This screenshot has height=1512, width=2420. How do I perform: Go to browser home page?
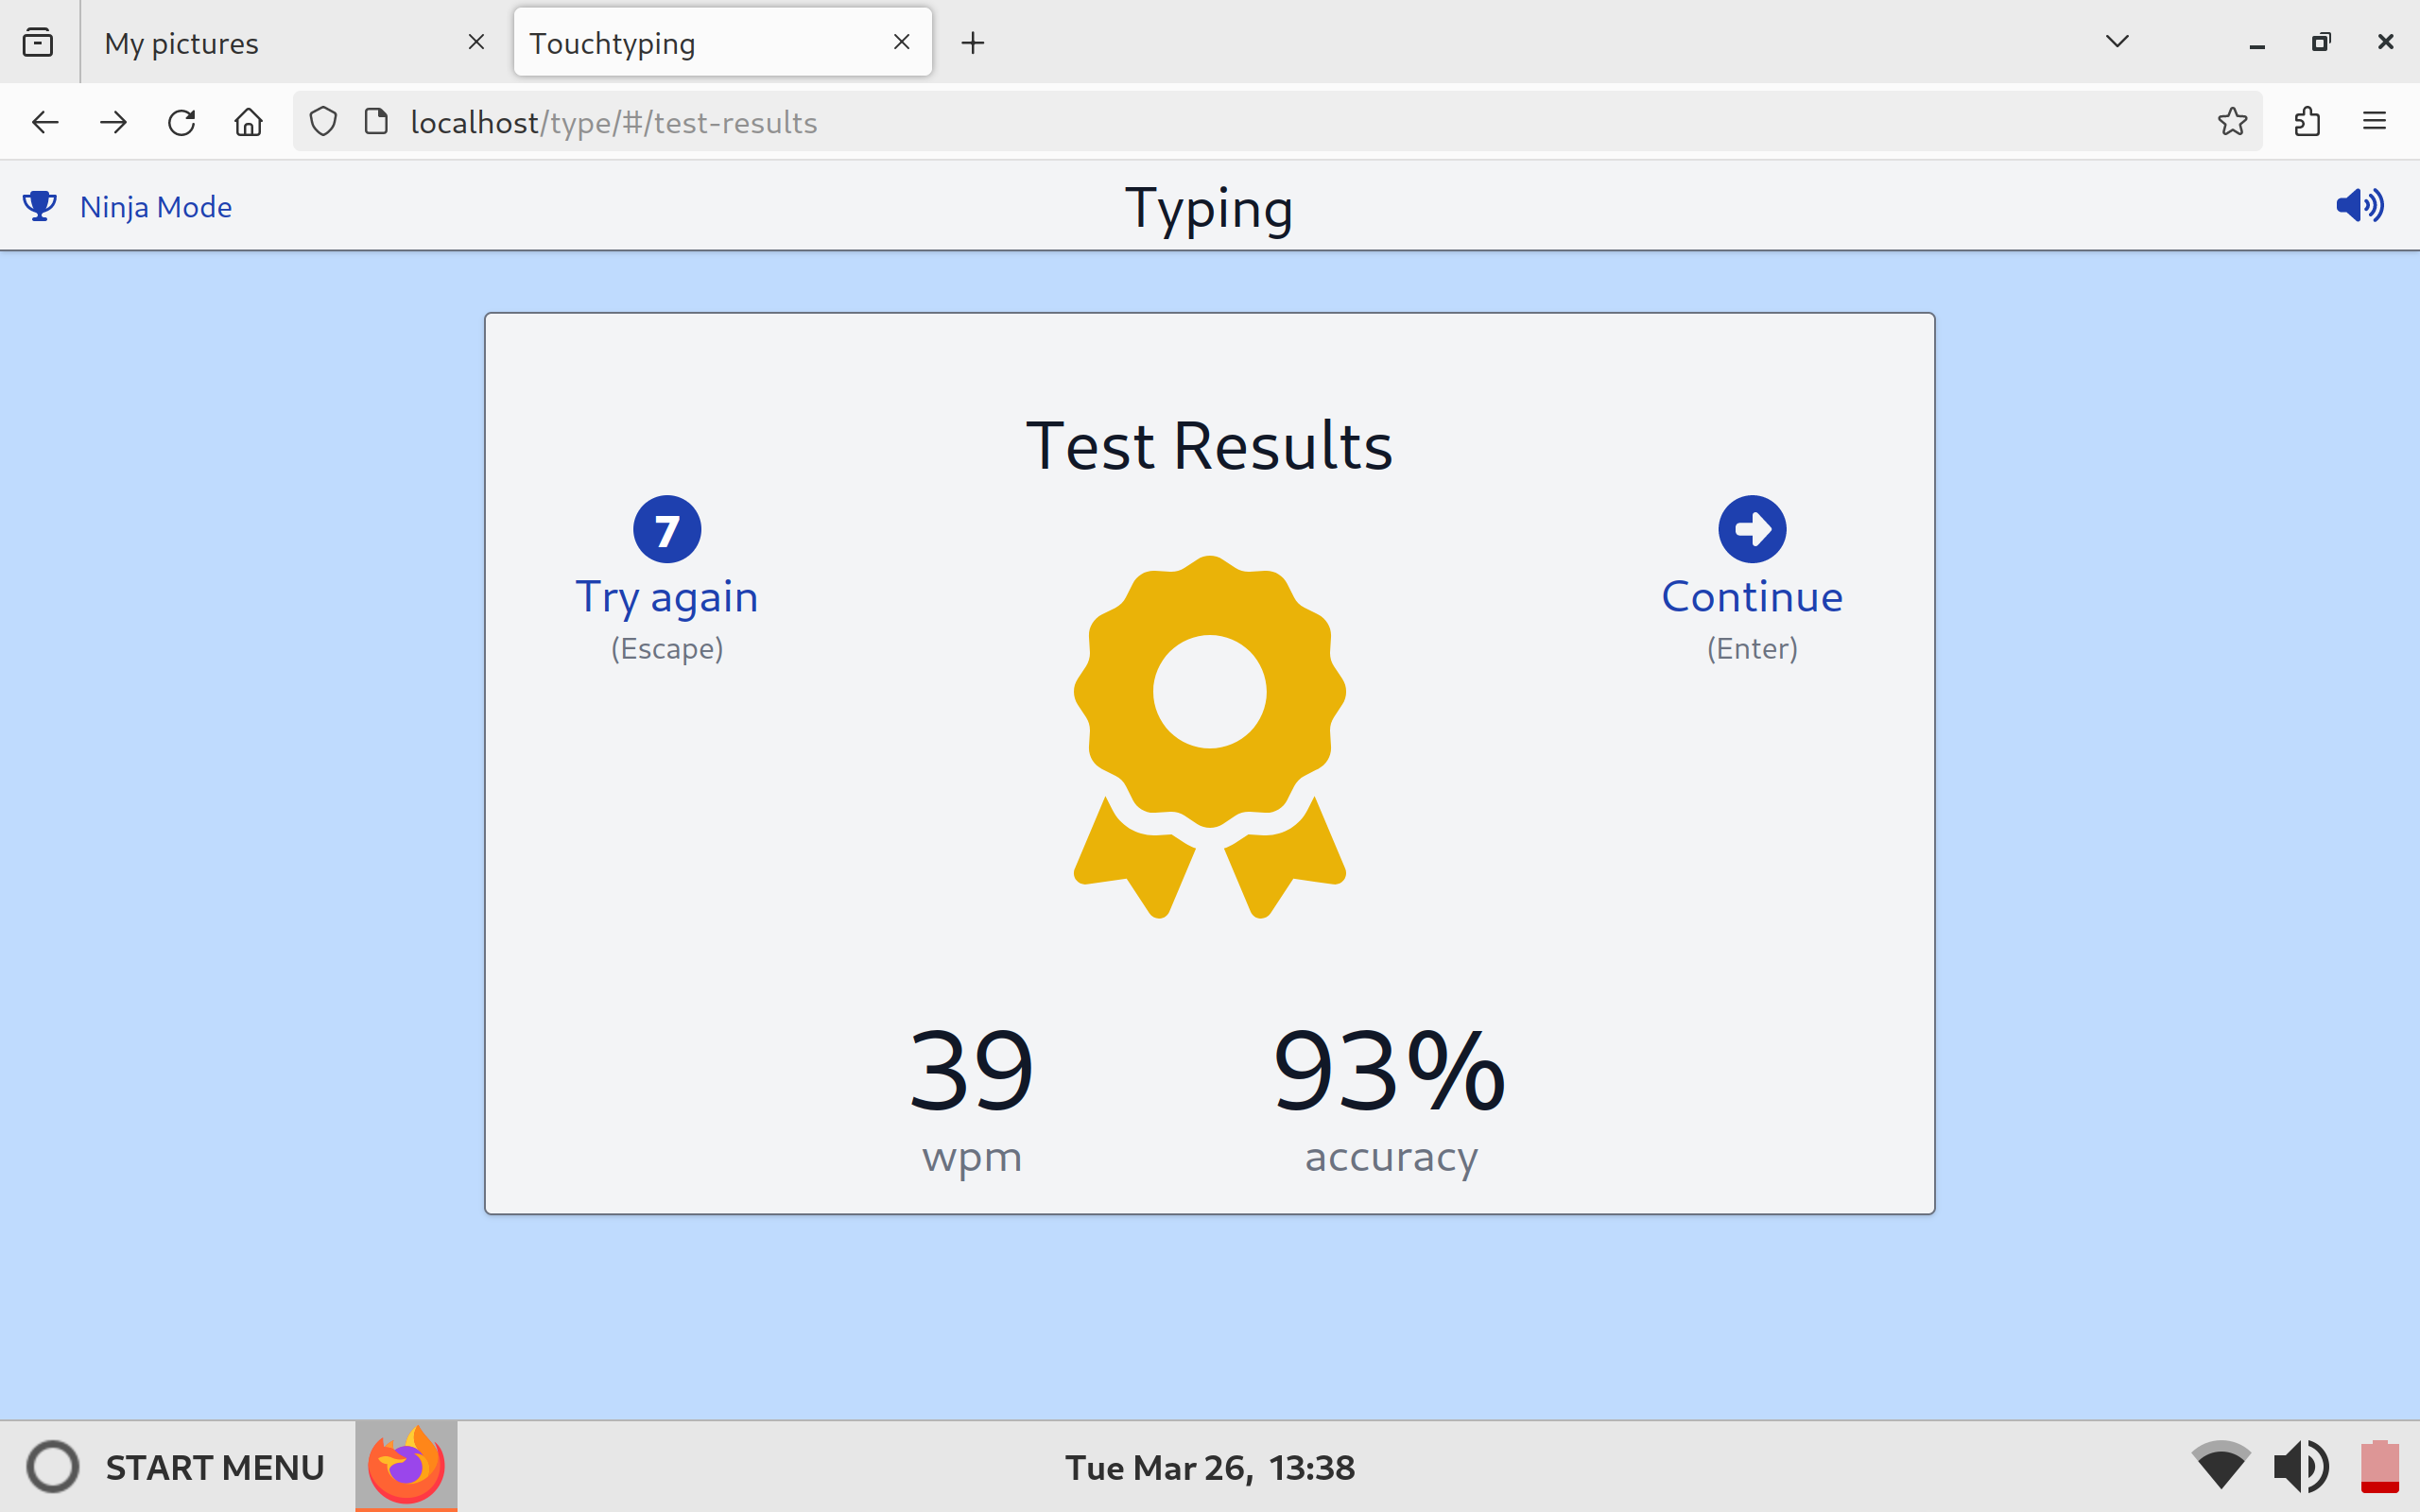248,122
